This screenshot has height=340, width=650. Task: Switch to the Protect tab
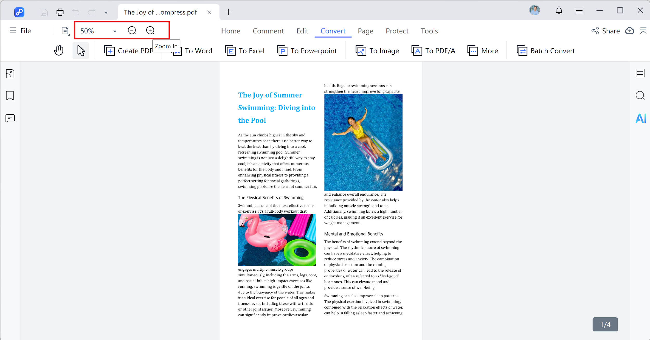pos(397,31)
